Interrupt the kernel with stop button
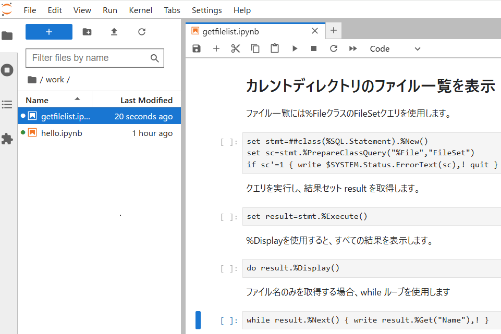 pos(314,48)
